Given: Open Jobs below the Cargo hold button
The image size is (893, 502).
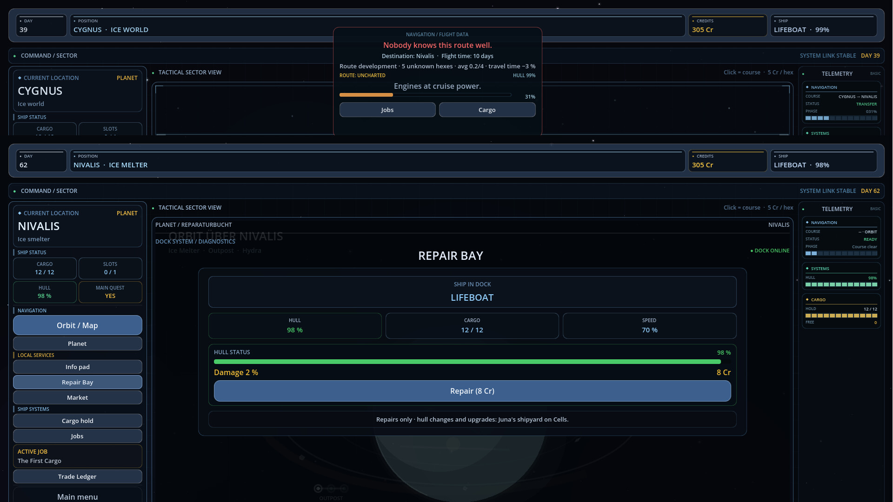Looking at the screenshot, I should pyautogui.click(x=78, y=436).
